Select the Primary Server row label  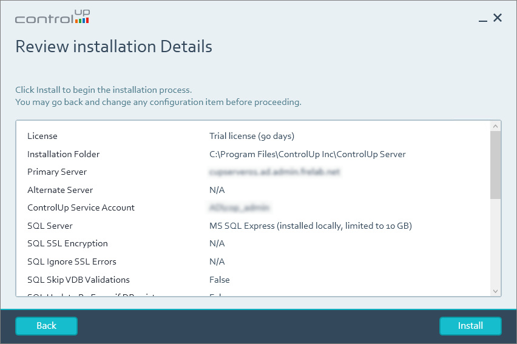click(57, 172)
